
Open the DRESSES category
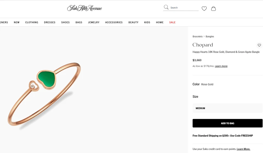coord(50,22)
